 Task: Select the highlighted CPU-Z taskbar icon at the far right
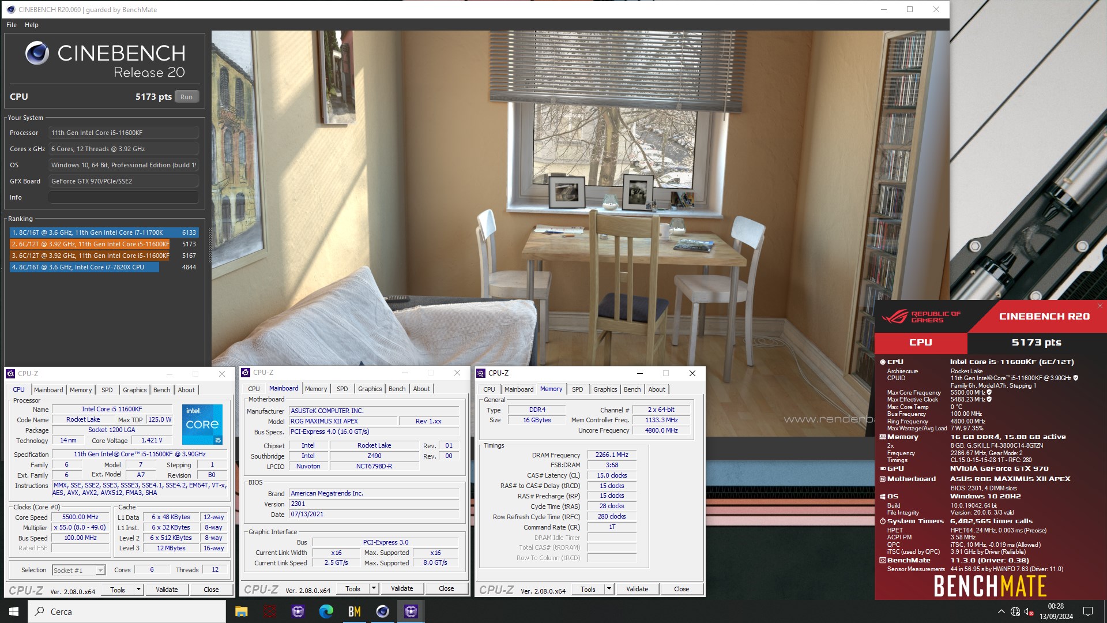(x=411, y=611)
